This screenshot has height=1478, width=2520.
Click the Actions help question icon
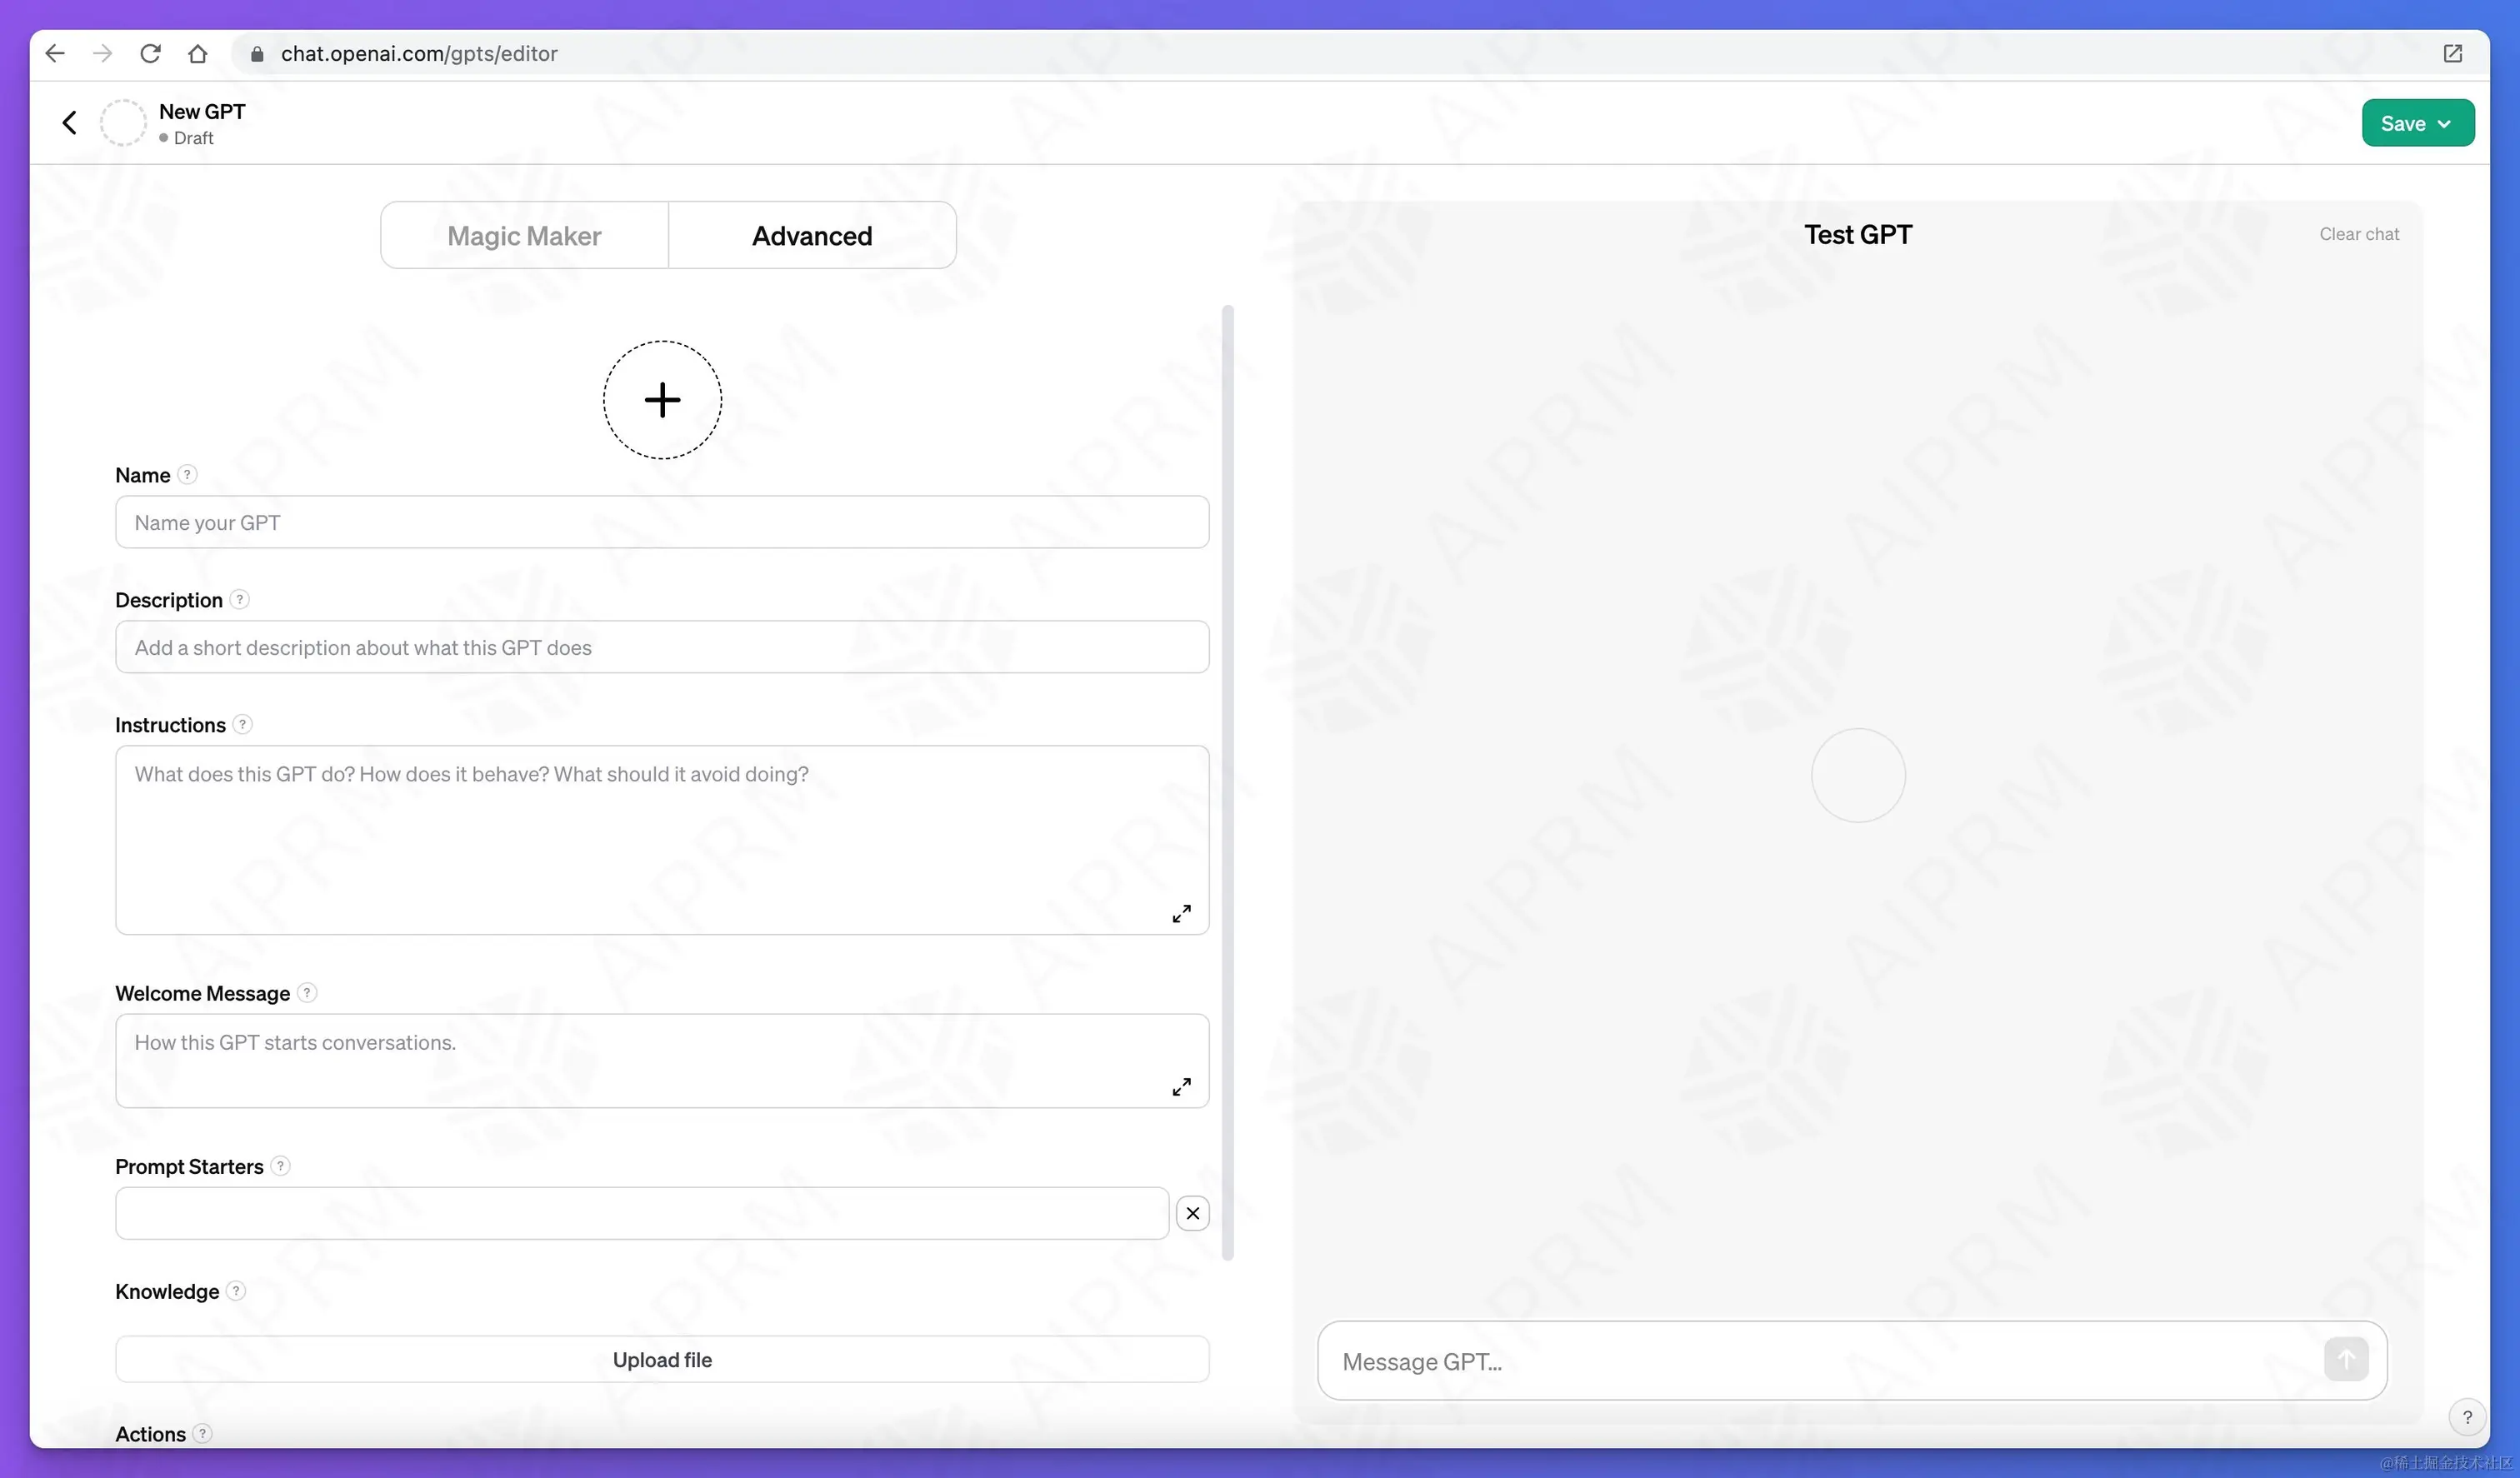point(202,1434)
